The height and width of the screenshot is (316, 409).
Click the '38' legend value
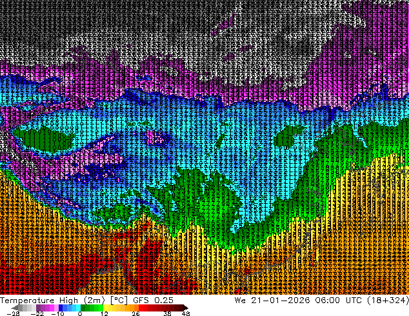point(167,313)
